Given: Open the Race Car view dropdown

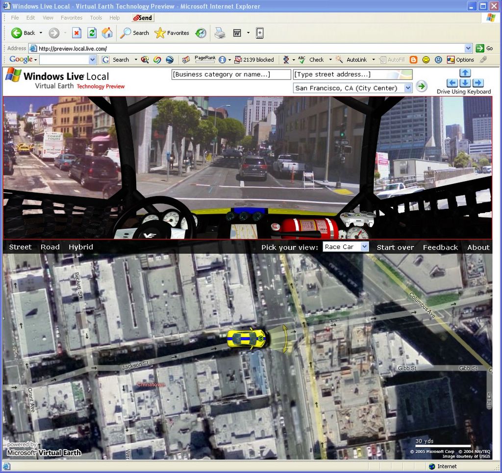Looking at the screenshot, I should click(x=346, y=247).
